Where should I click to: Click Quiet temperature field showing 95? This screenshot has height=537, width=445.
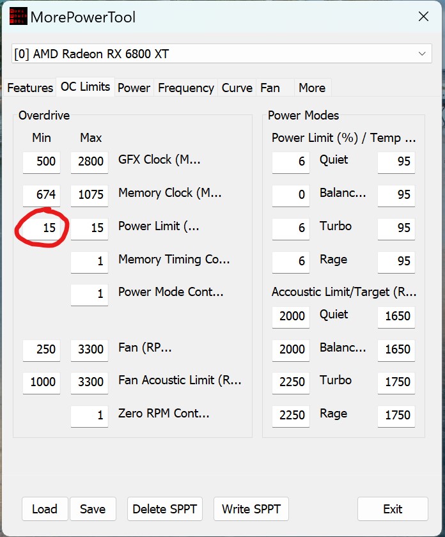coord(396,162)
